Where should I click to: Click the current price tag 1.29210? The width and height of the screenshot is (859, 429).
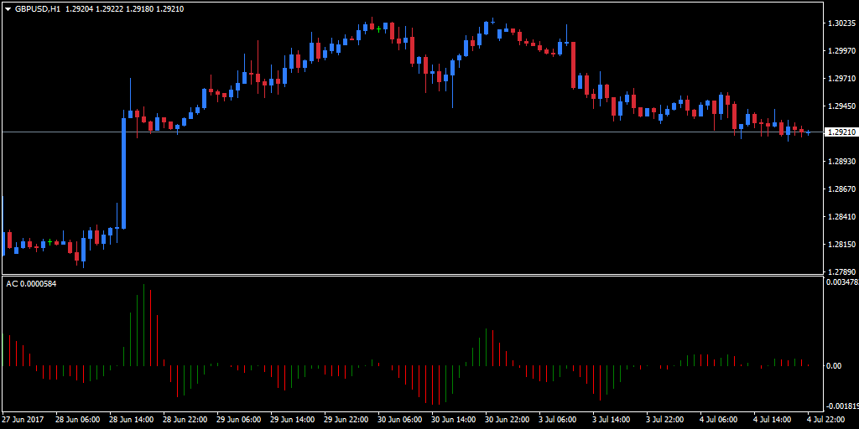point(841,132)
